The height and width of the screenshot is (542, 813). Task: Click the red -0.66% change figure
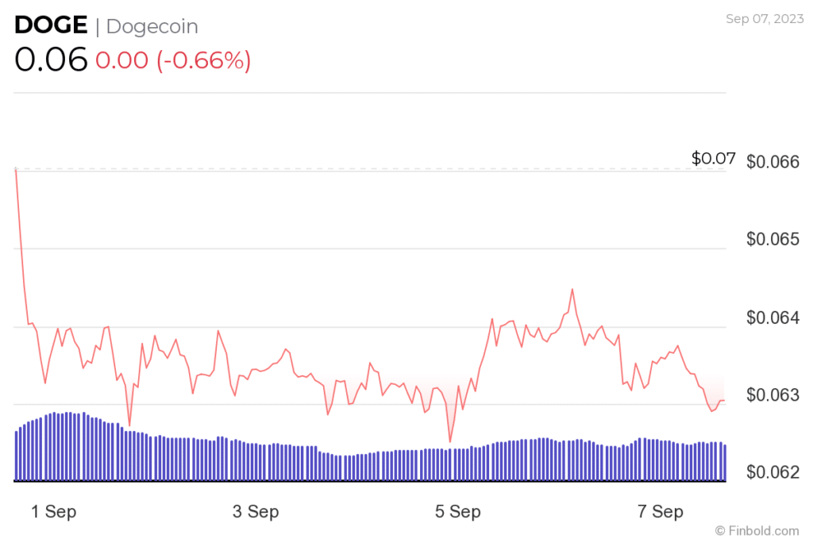203,60
